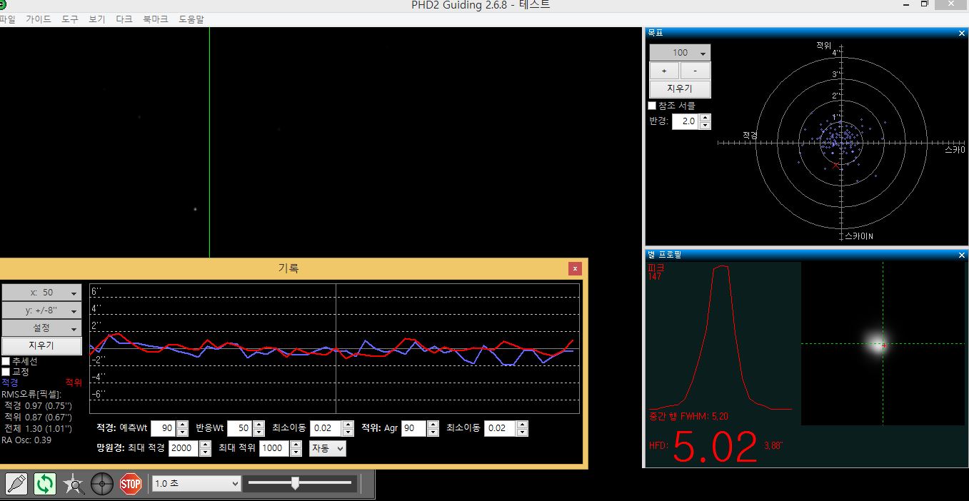The height and width of the screenshot is (501, 969).
Task: Open the 자동 mode dropdown
Action: pos(328,448)
